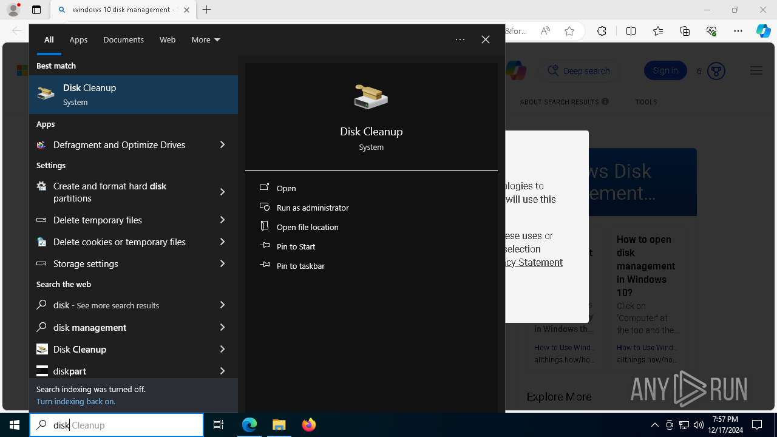Screen dimensions: 777x437
Task: Open Edge Collections icon
Action: [685, 31]
